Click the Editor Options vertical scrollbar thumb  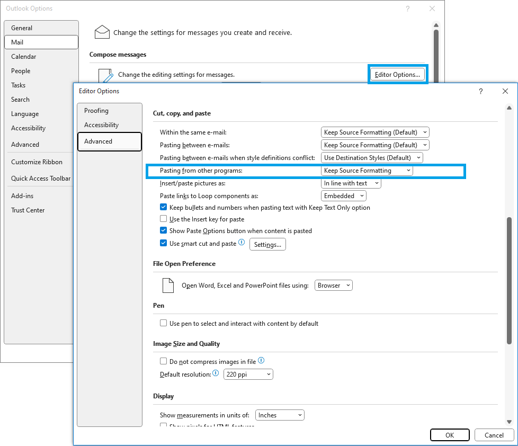point(510,281)
